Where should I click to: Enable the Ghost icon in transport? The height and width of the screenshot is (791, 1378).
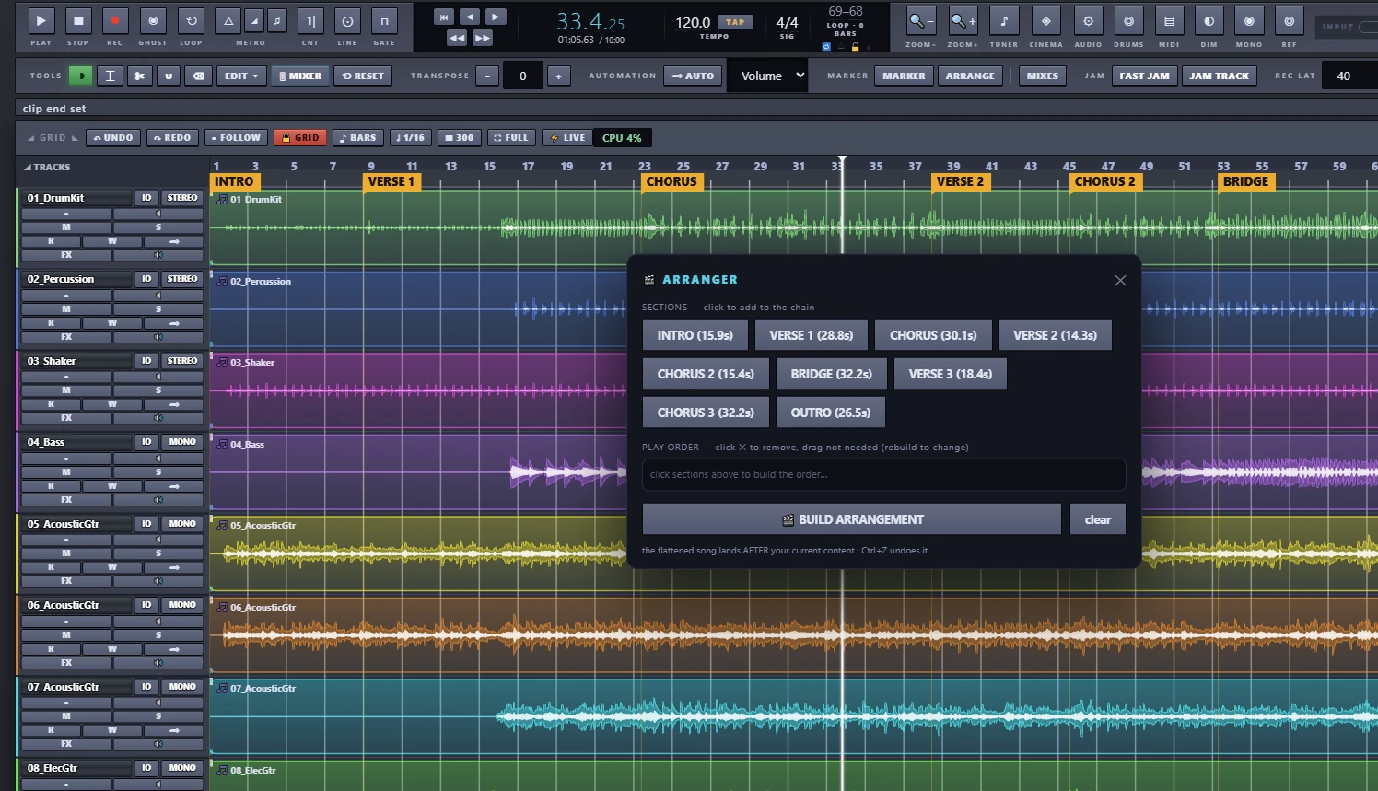[153, 20]
